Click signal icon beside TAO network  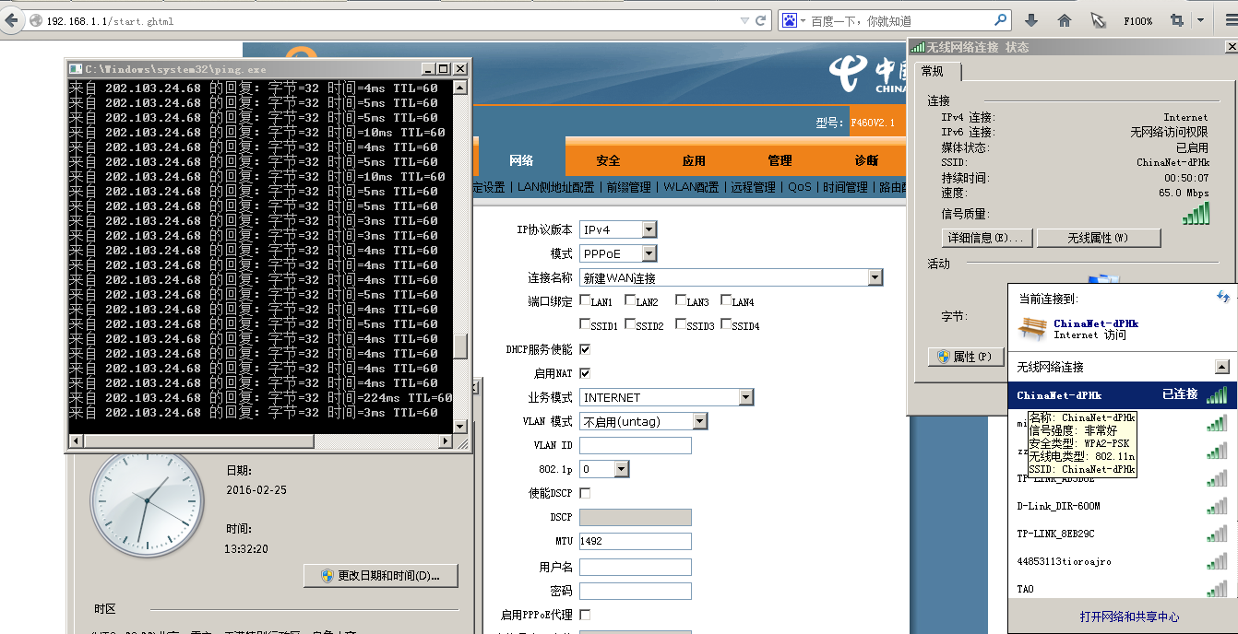click(x=1217, y=589)
